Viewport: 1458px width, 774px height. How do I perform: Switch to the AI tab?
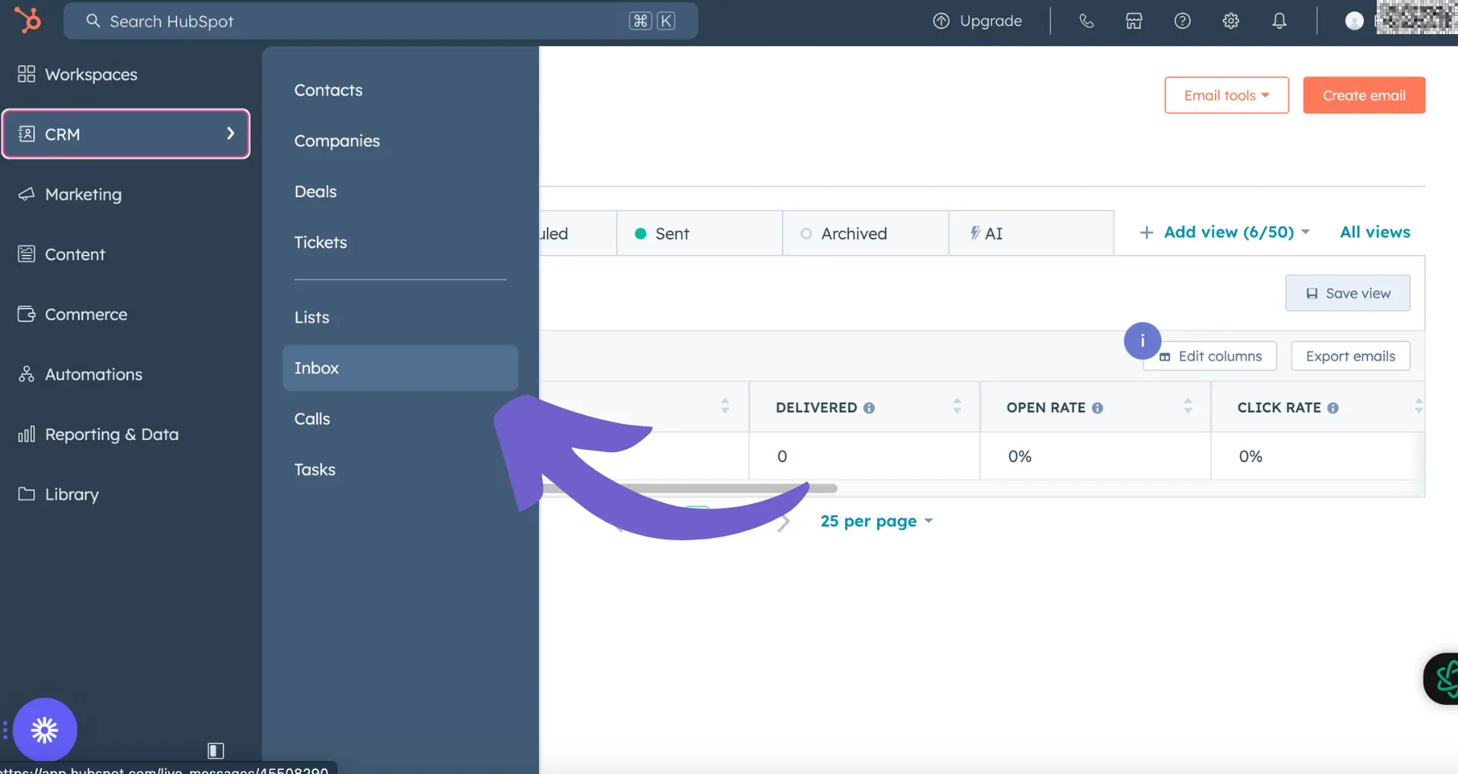tap(1031, 233)
